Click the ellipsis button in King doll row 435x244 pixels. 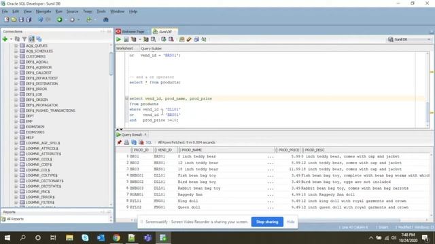[x=271, y=201]
